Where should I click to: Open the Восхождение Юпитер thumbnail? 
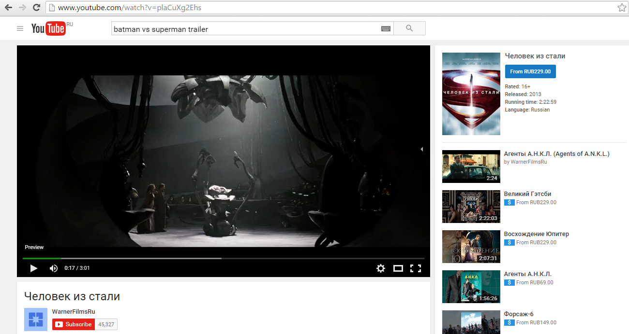[471, 247]
